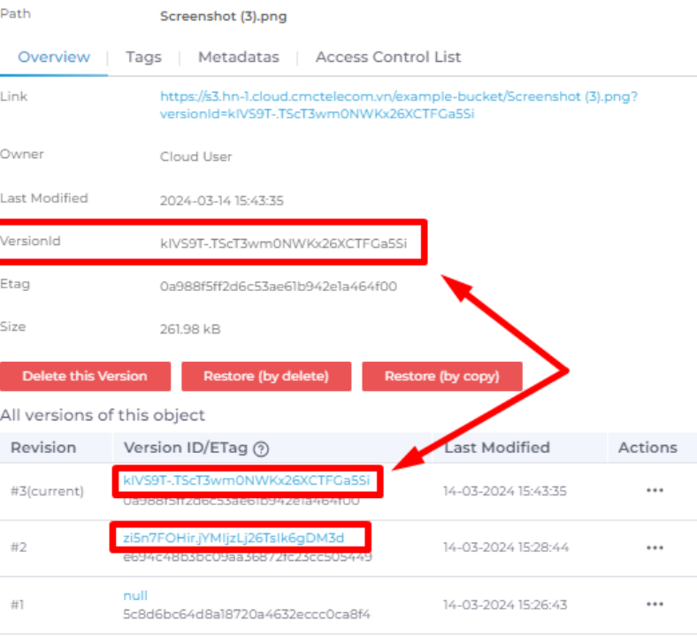Viewport: 697px width, 637px height.
Task: Click the path Screenshot (3).png
Action: pyautogui.click(x=223, y=17)
